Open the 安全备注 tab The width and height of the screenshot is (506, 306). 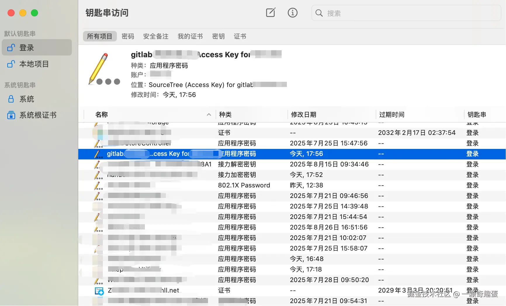156,36
